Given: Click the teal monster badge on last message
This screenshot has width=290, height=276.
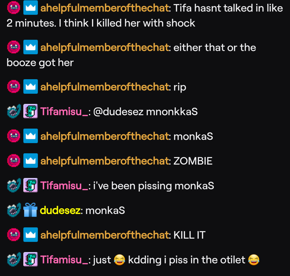Looking at the screenshot, I should click(x=14, y=259).
